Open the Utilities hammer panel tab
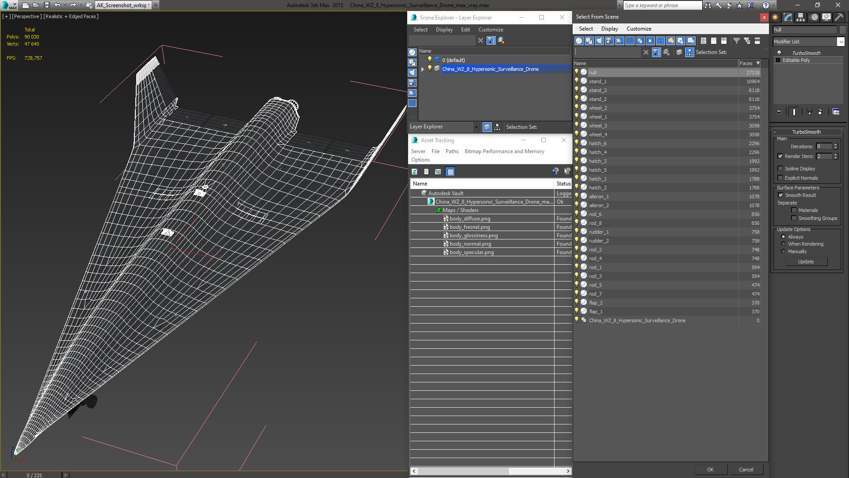This screenshot has width=849, height=478. click(839, 17)
